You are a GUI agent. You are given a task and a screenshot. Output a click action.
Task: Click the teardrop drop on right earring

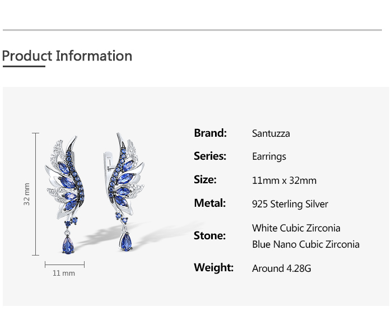click(x=126, y=242)
